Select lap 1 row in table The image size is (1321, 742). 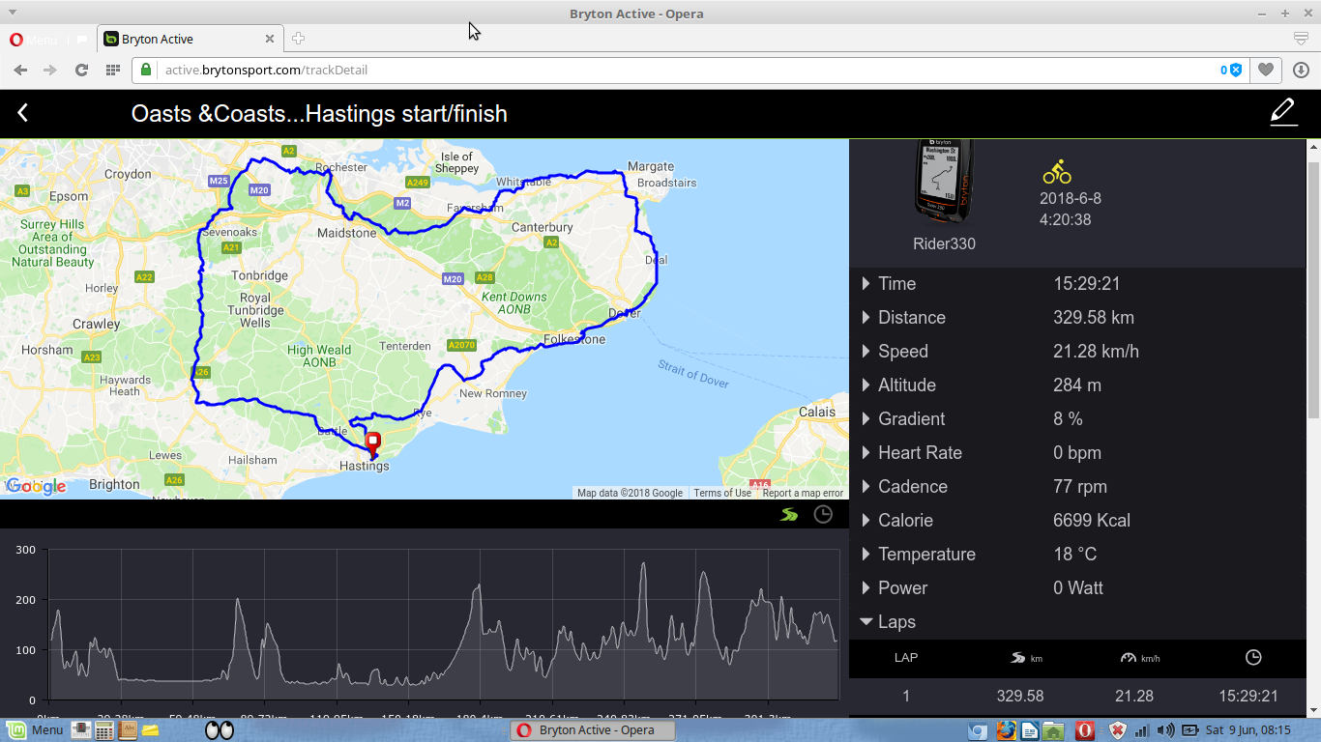(x=1077, y=696)
